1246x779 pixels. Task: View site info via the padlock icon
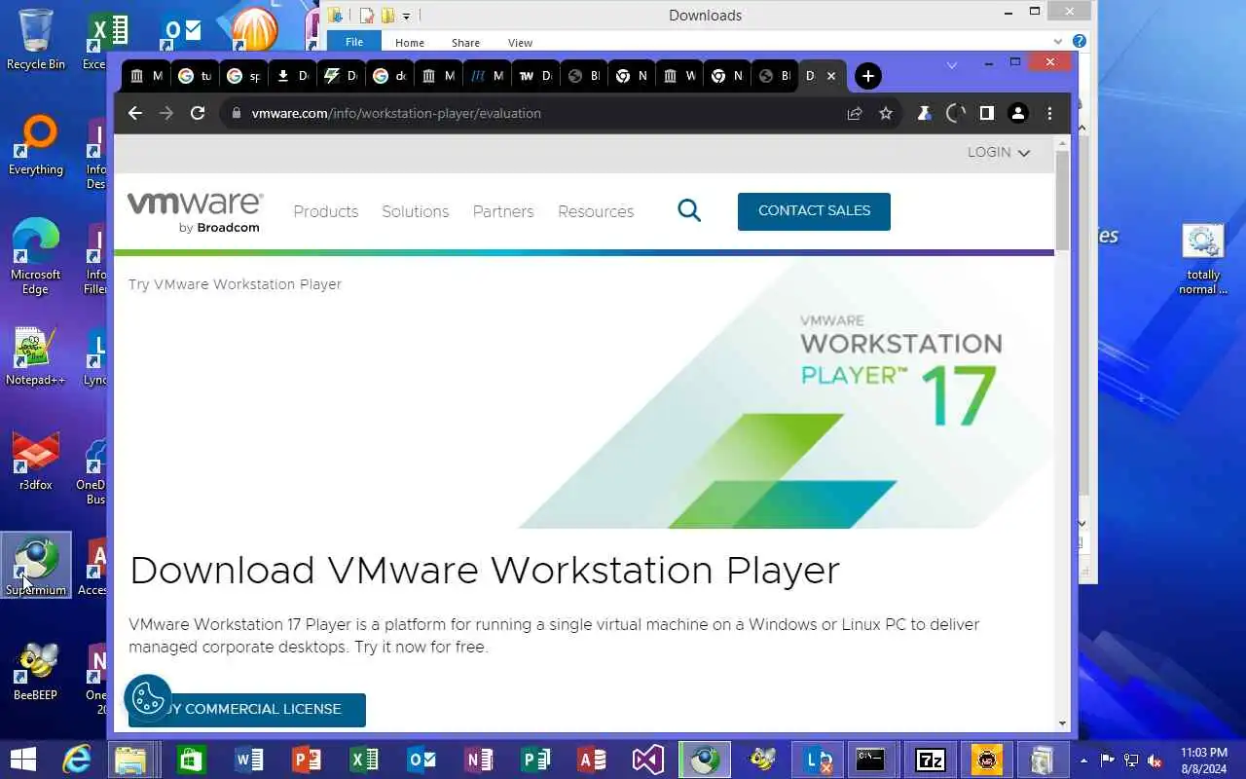235,113
